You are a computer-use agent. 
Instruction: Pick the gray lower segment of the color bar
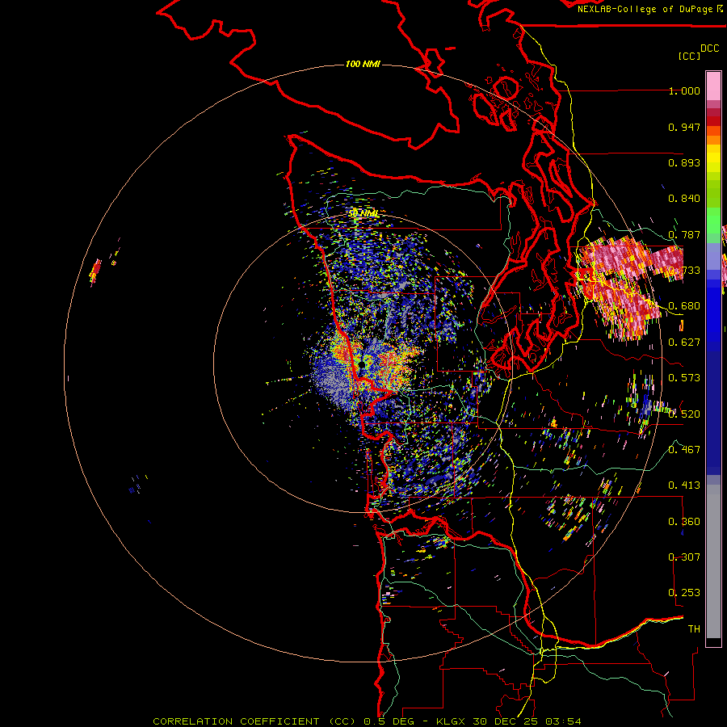coord(713,561)
